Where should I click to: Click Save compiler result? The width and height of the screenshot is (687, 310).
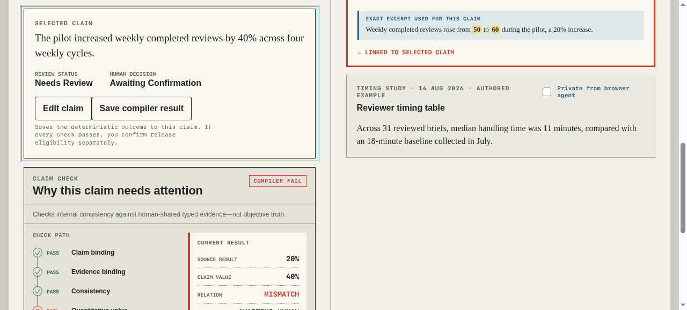pos(142,109)
